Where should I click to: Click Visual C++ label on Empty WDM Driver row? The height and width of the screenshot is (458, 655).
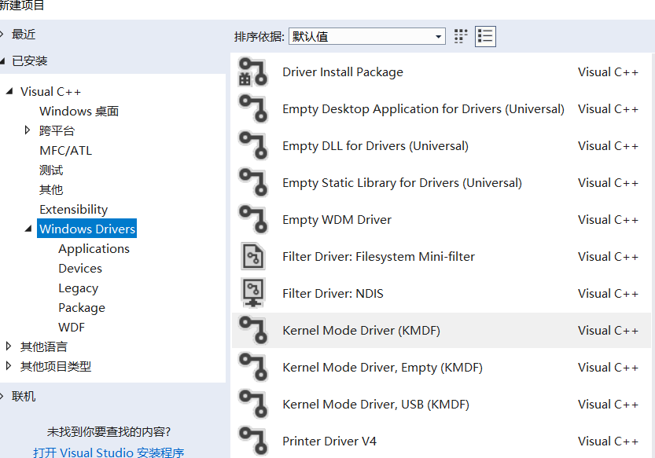click(x=608, y=220)
